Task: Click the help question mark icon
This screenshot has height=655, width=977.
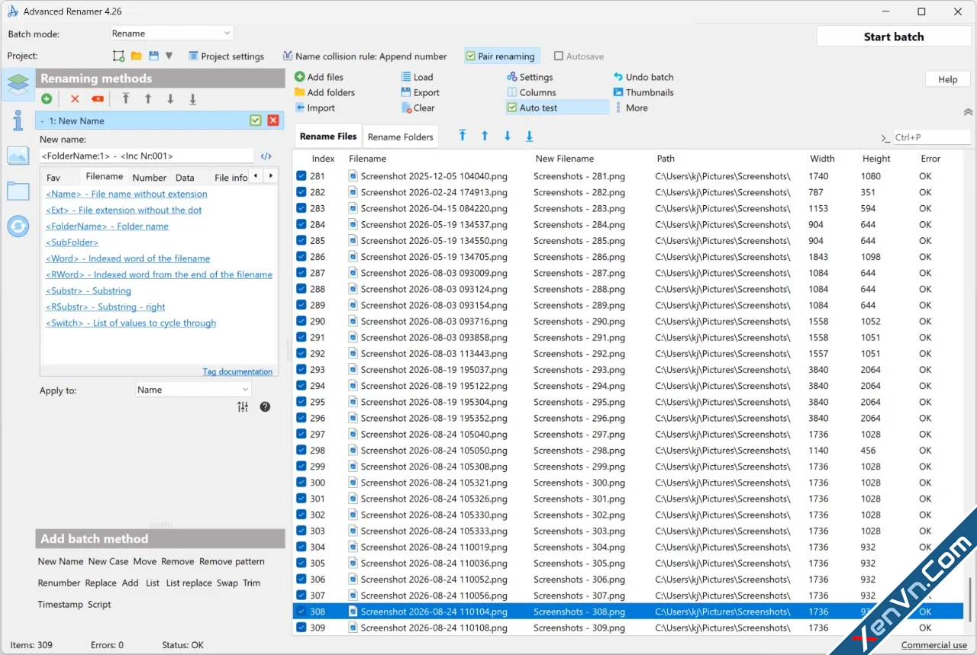Action: pos(265,407)
